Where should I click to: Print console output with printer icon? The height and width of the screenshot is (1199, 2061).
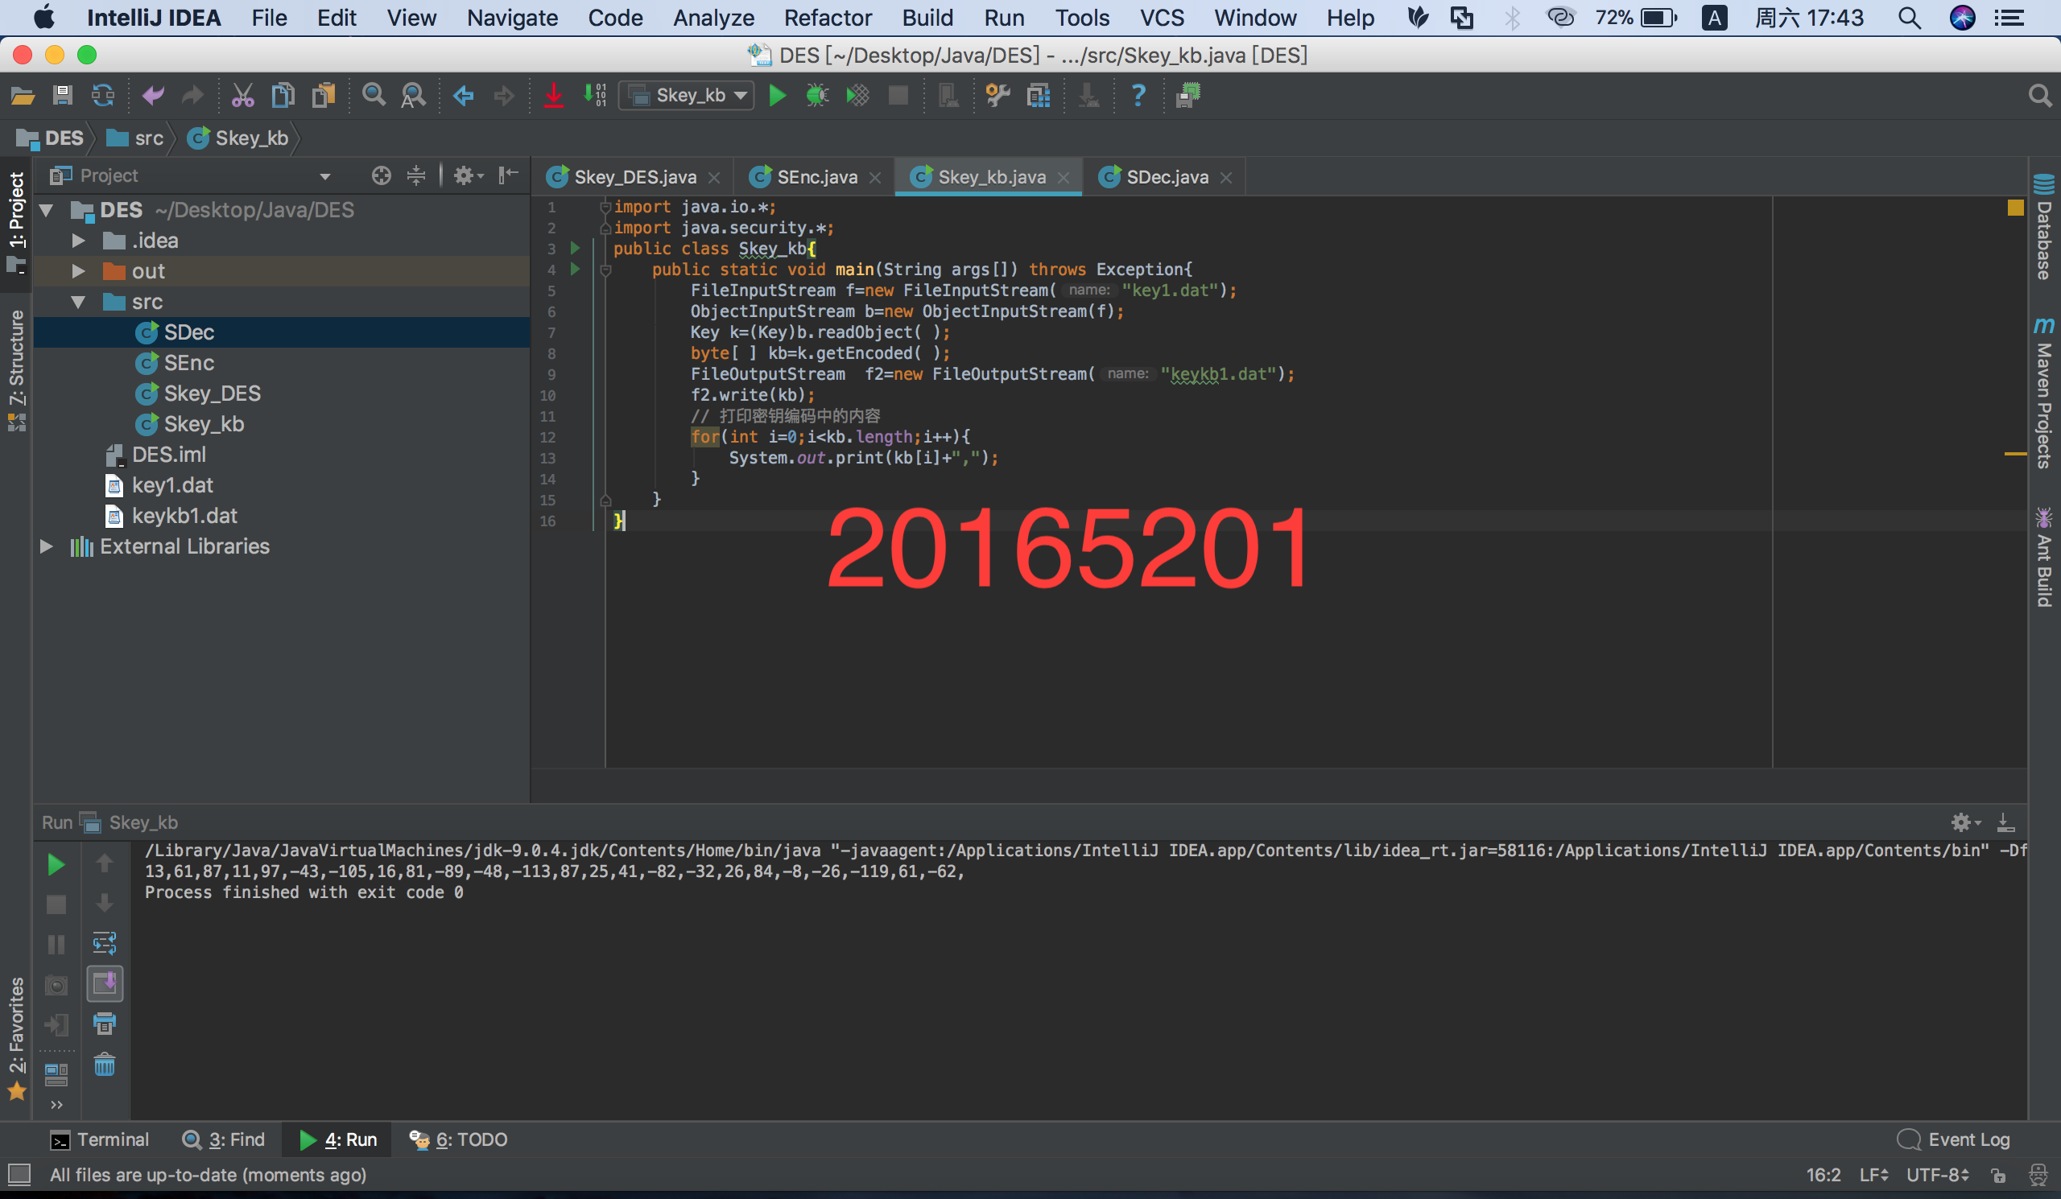pos(105,1024)
